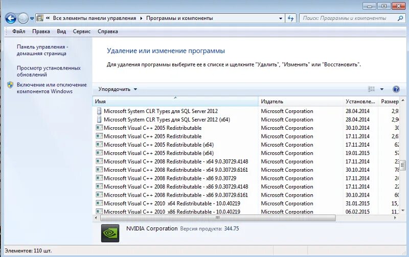This screenshot has height=257, width=409.
Task: Click the horizontal scrollbar right arrow
Action: 395,218
